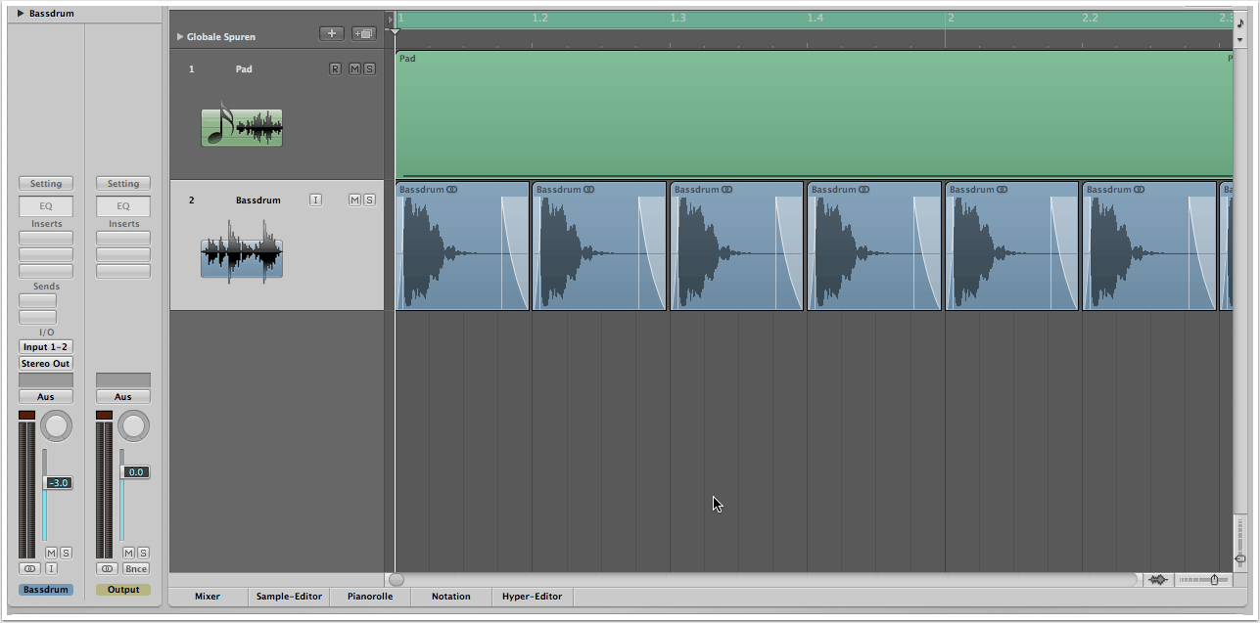Open the Stereo Out output selector
This screenshot has height=623, width=1260.
[x=46, y=363]
